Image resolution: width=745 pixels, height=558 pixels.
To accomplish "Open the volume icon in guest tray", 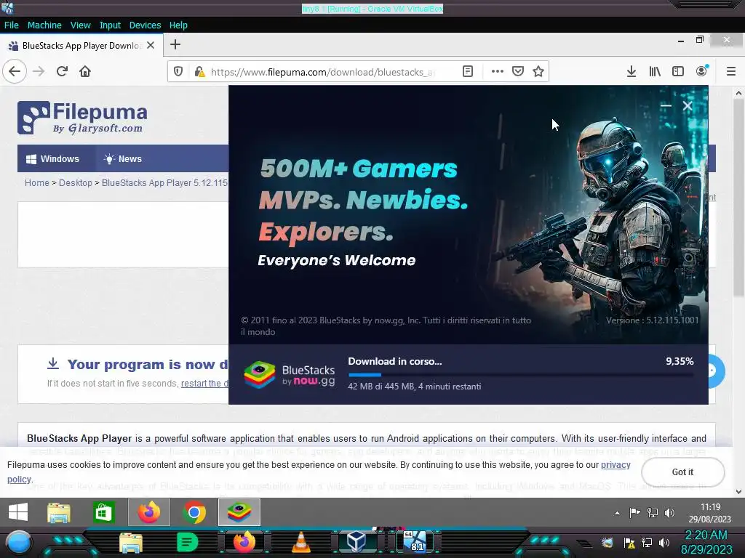I will pyautogui.click(x=669, y=513).
